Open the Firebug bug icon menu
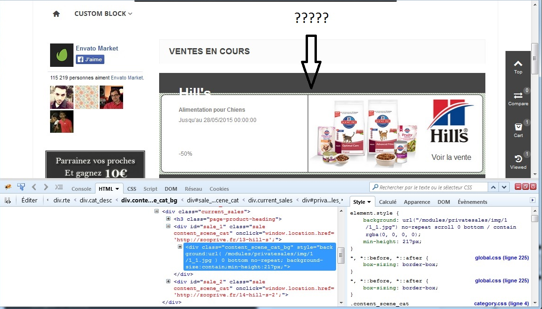 8,187
